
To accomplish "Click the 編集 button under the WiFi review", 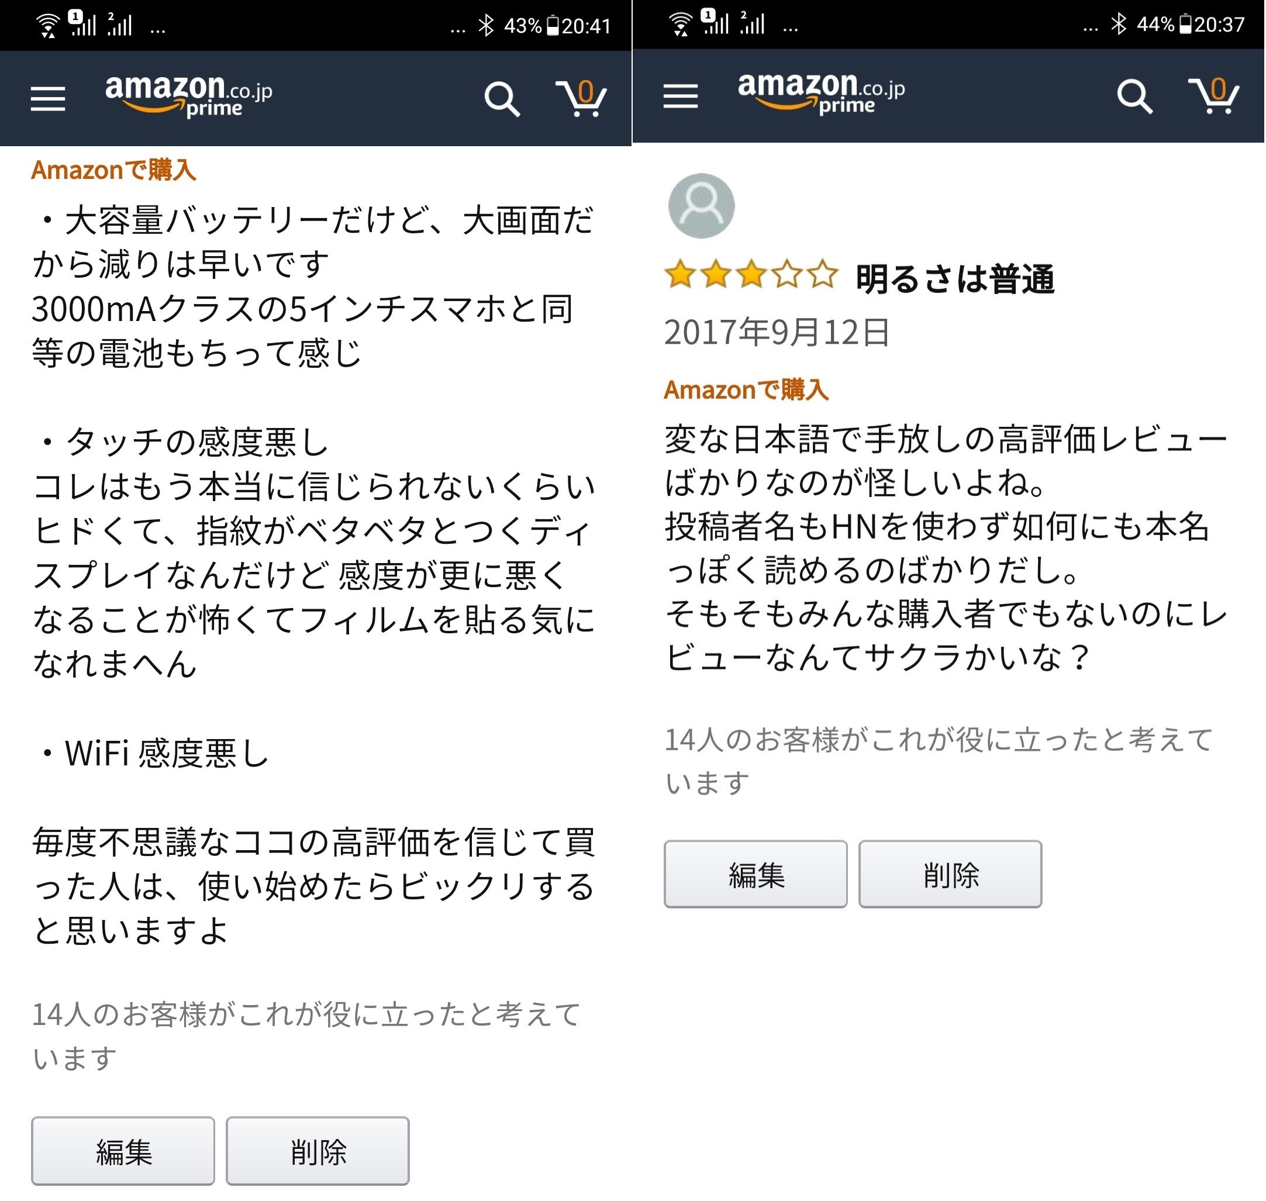I will (123, 1151).
